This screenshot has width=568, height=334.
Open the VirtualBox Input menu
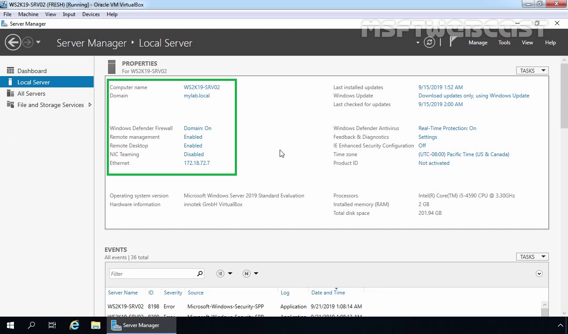tap(69, 14)
